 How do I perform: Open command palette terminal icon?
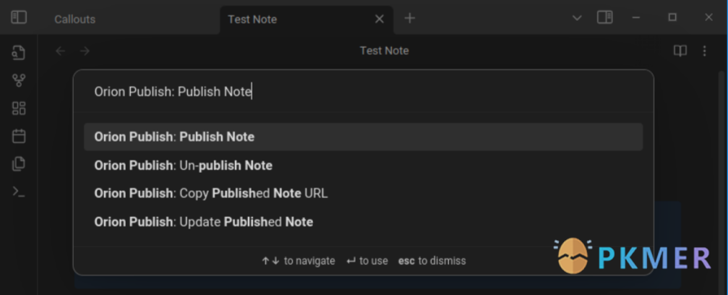point(19,192)
